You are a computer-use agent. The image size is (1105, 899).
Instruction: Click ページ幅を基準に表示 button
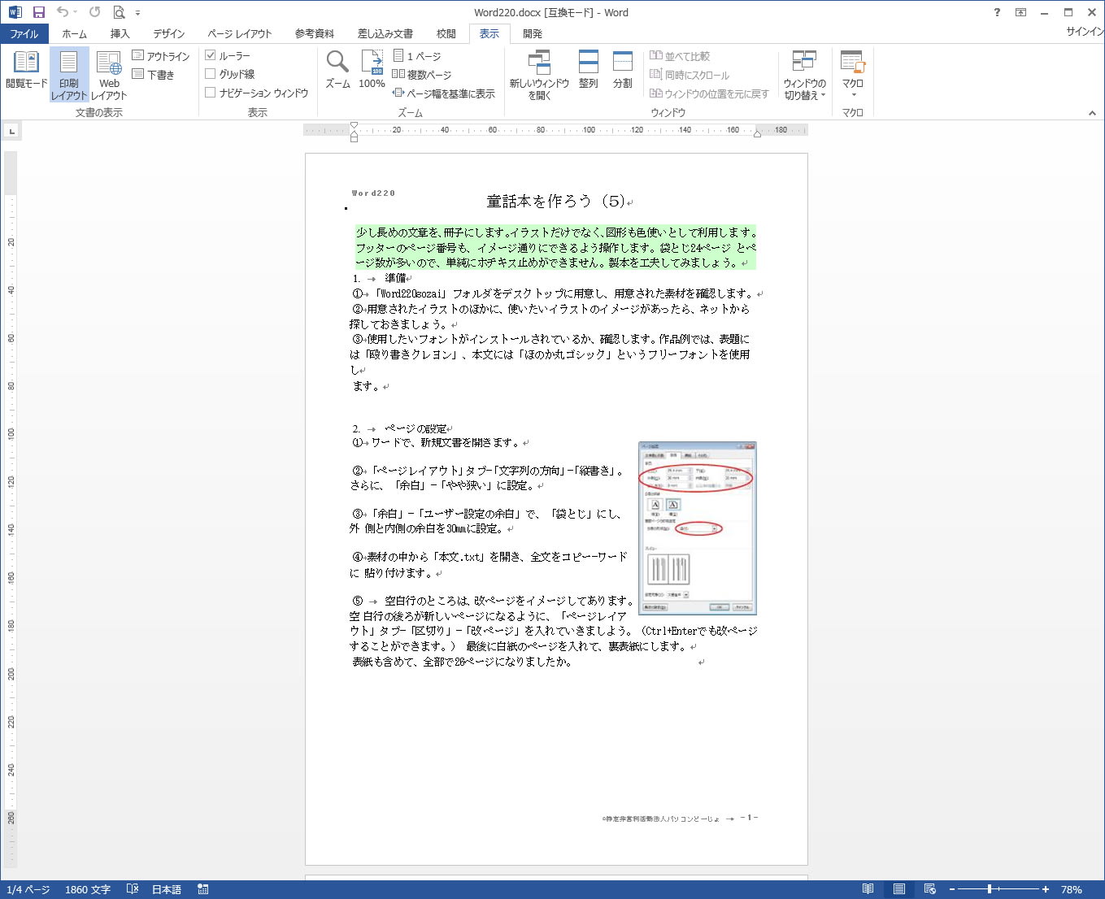pos(444,93)
